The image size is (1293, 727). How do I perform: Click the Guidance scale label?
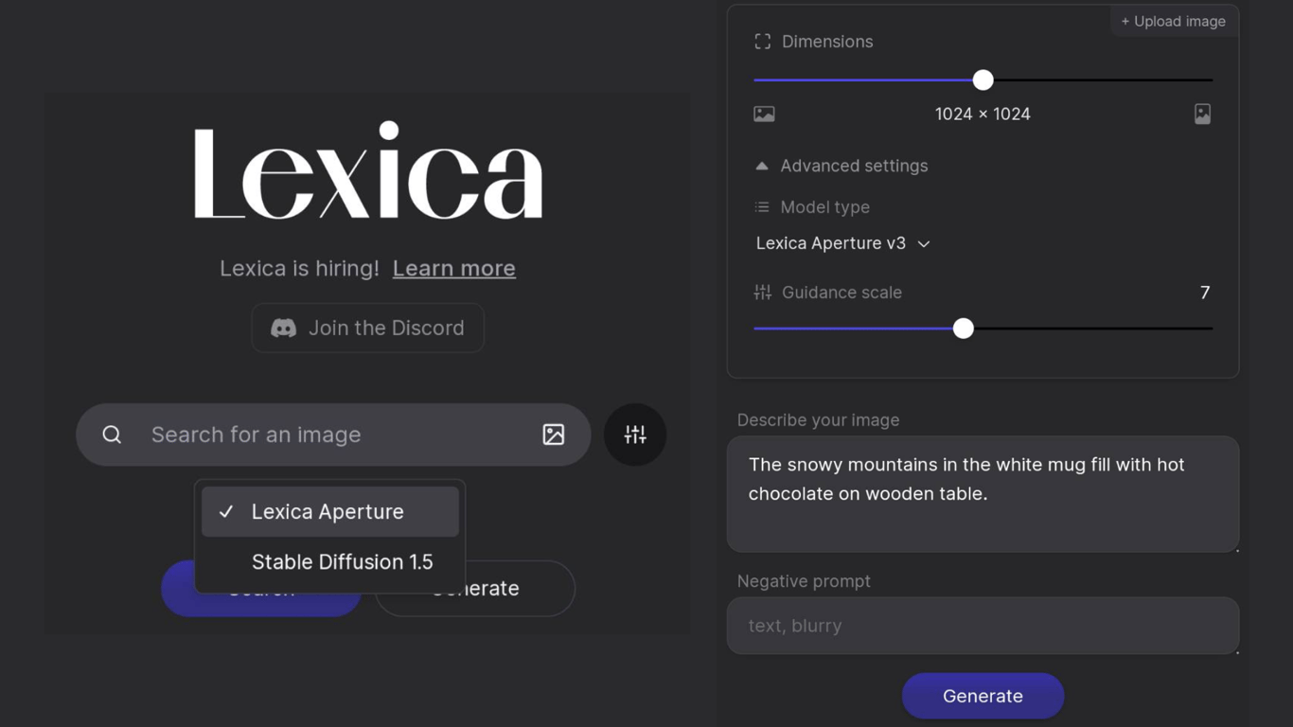(x=841, y=293)
